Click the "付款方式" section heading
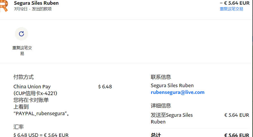Screen dimensions: 253x137 23,77
